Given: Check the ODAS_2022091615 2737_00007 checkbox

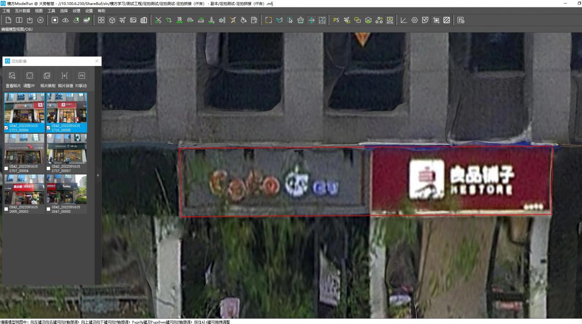Looking at the screenshot, I should (49, 169).
